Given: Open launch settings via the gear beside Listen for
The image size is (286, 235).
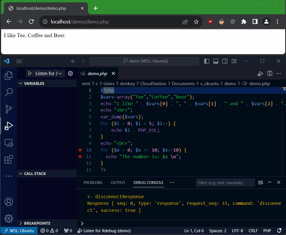Looking at the screenshot, I should (x=70, y=73).
